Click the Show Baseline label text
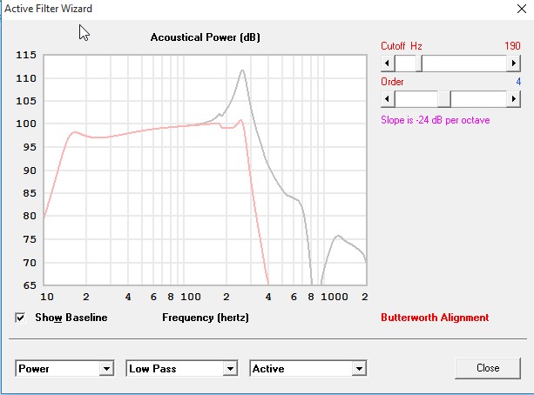Screen dimensions: 534x395 (x=71, y=318)
